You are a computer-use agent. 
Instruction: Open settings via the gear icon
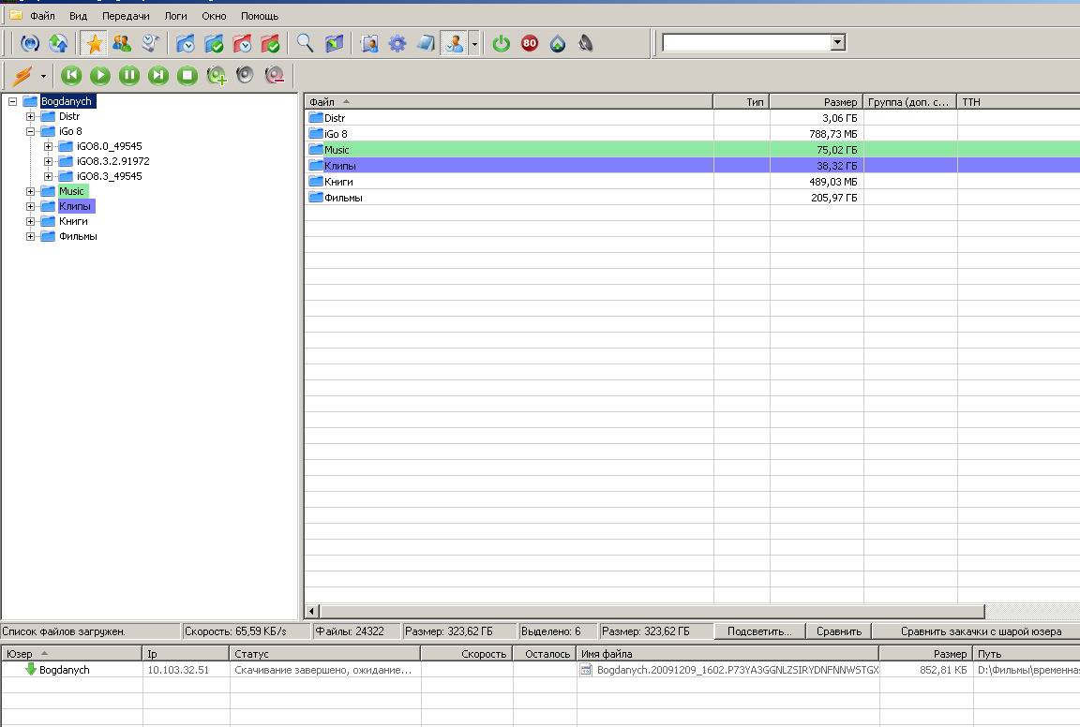click(397, 43)
